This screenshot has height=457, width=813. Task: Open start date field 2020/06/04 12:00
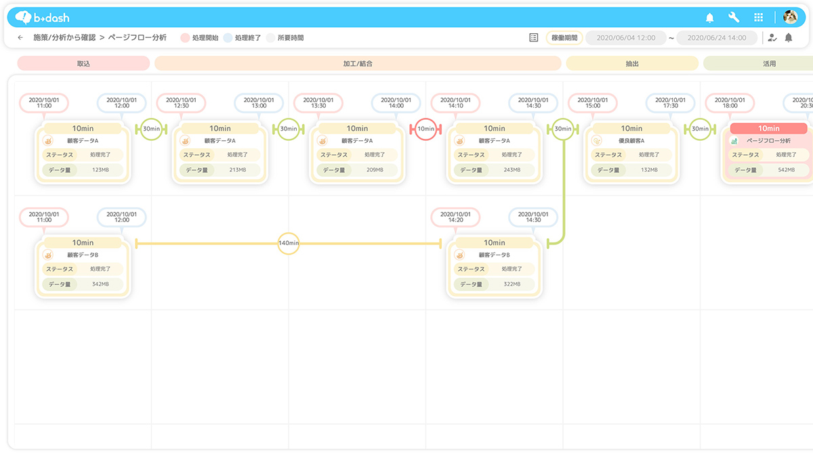point(625,38)
